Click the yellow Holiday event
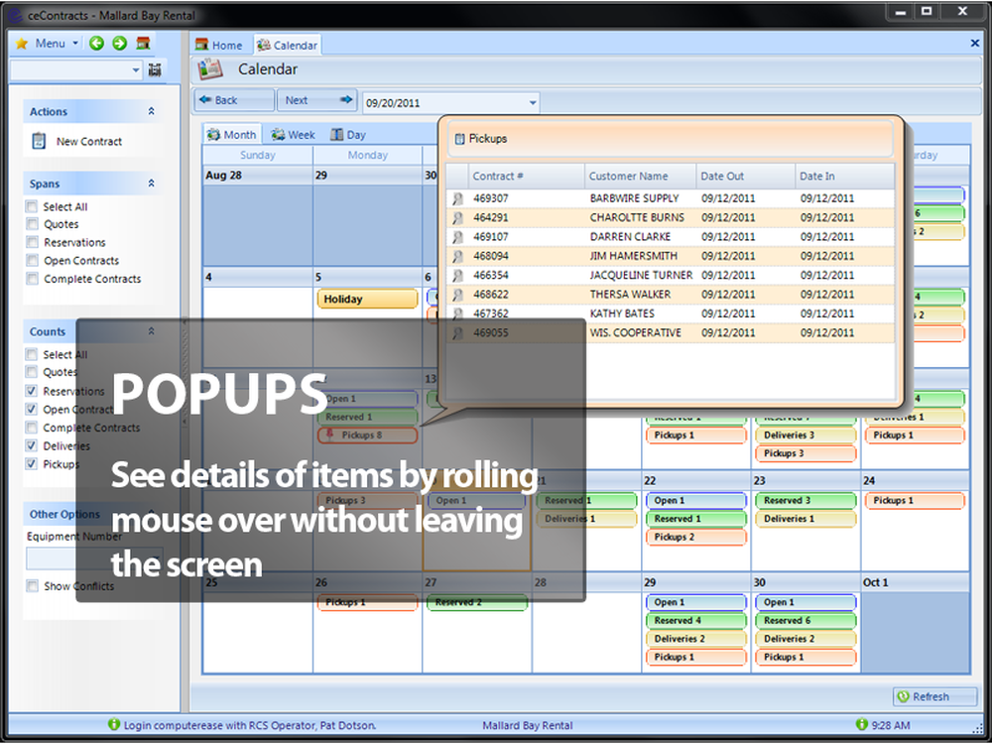The height and width of the screenshot is (744, 992). tap(367, 299)
